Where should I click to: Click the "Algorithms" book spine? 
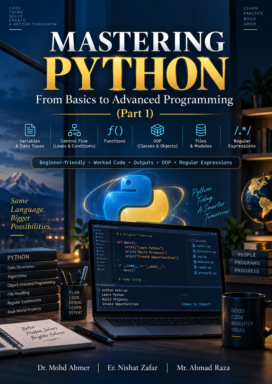click(x=29, y=275)
